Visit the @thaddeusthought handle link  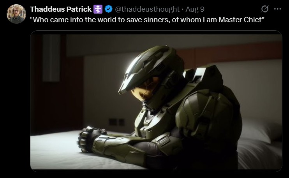[x=147, y=9]
